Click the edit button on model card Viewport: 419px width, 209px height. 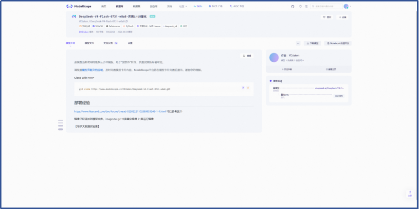(x=247, y=56)
